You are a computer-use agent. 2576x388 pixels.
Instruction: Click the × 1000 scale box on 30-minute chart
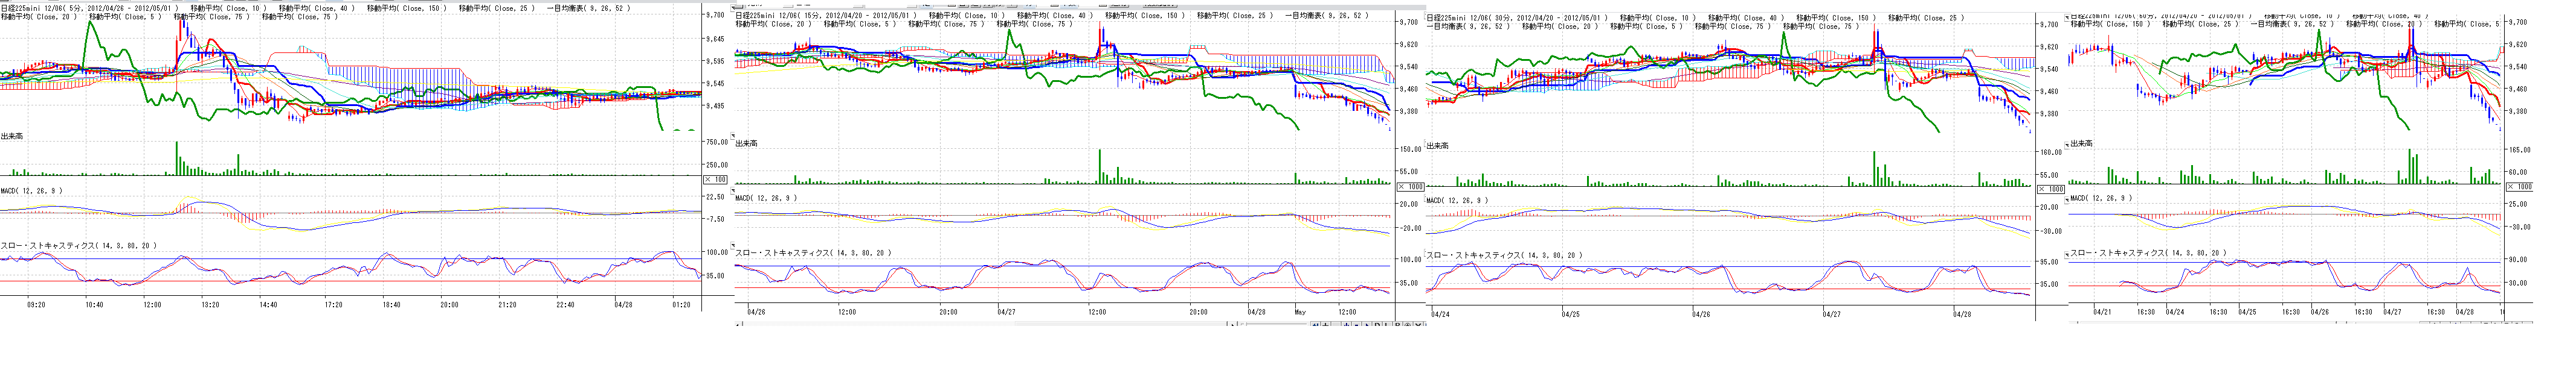pos(2051,189)
